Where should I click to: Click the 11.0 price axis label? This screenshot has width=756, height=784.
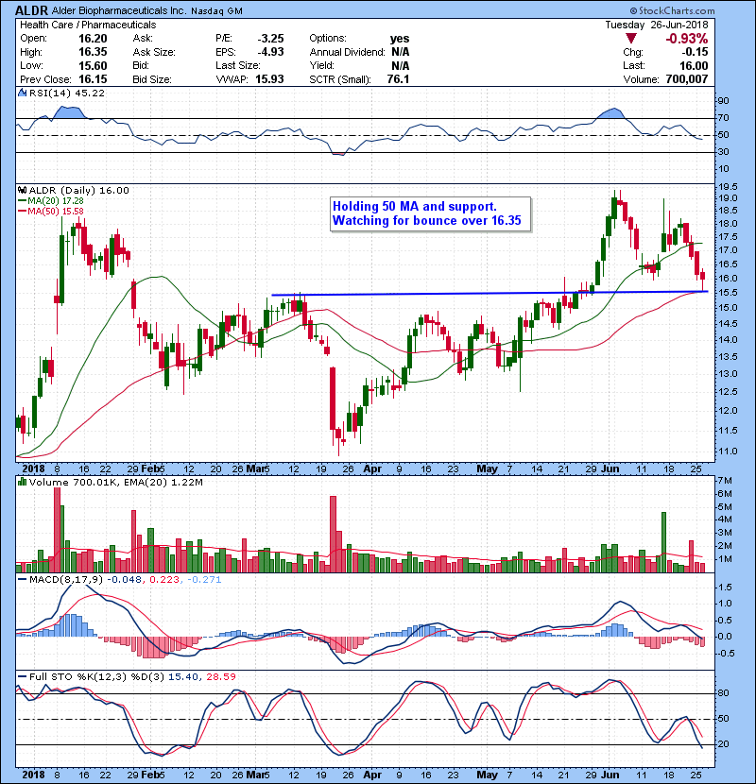click(728, 451)
